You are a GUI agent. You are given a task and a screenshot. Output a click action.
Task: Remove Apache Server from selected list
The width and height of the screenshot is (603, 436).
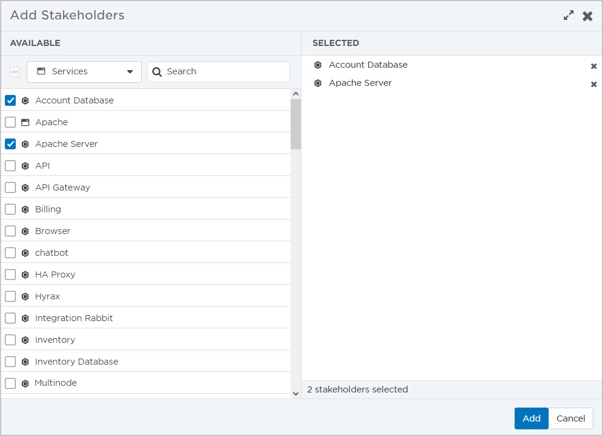593,84
